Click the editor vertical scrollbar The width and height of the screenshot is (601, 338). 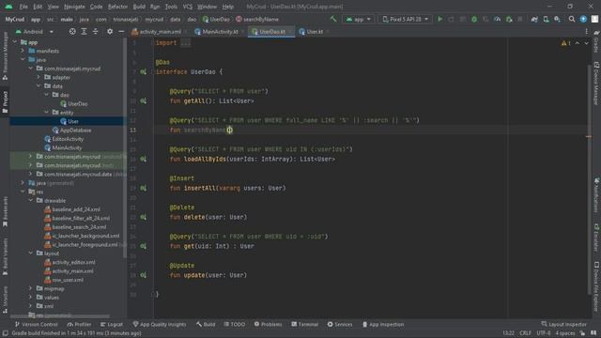pyautogui.click(x=589, y=179)
